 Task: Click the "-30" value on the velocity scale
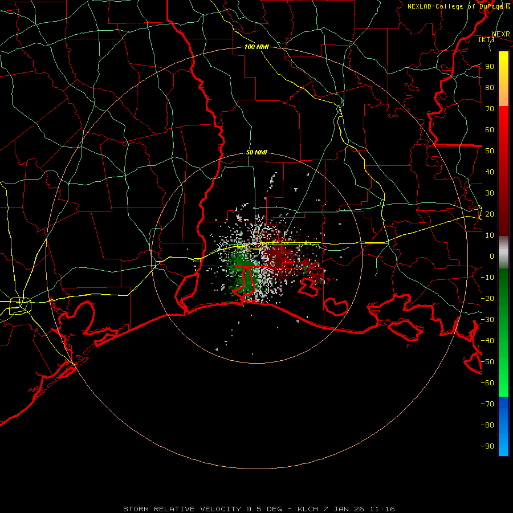(x=487, y=320)
